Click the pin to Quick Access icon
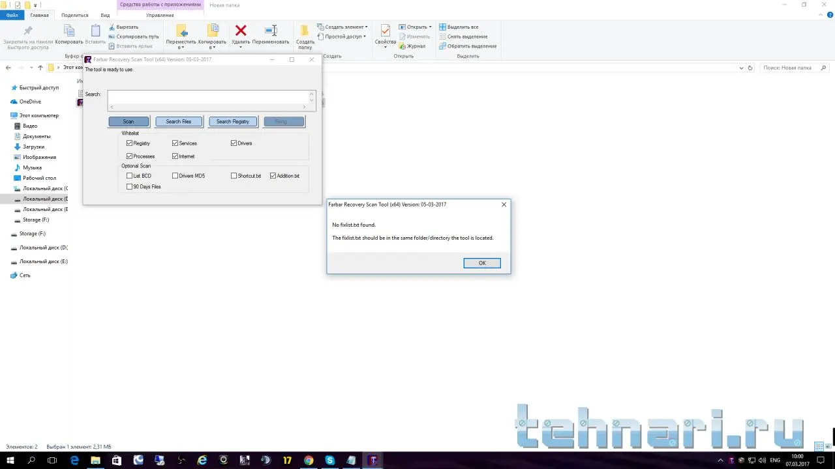This screenshot has width=835, height=469. 27,31
